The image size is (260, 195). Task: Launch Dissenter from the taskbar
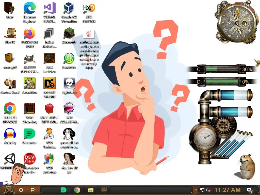64,190
